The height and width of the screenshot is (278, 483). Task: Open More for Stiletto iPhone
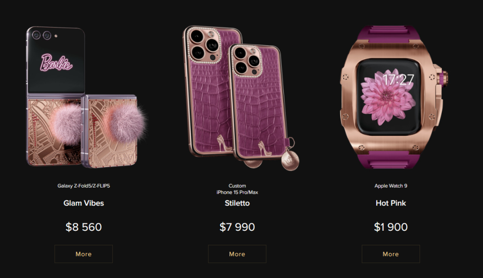pos(237,254)
